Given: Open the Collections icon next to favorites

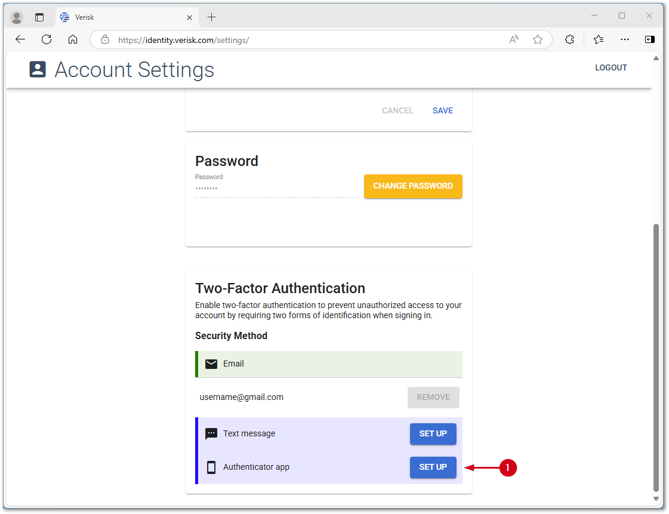Looking at the screenshot, I should [599, 39].
